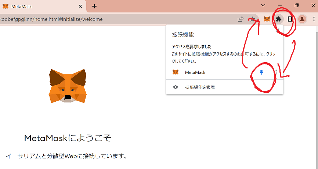The image size is (318, 169).
Task: Open the Chrome profile avatar
Action: (x=302, y=19)
